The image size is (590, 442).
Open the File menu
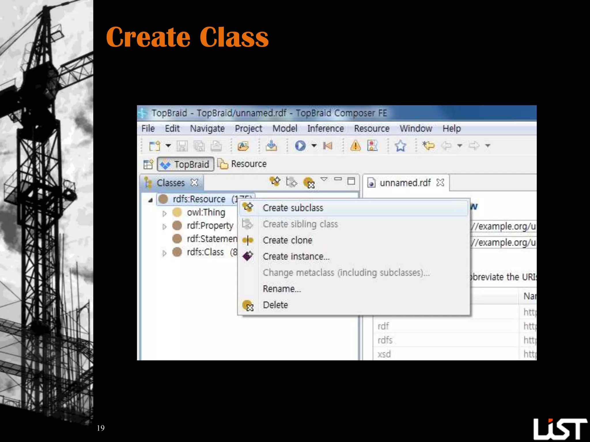[148, 128]
